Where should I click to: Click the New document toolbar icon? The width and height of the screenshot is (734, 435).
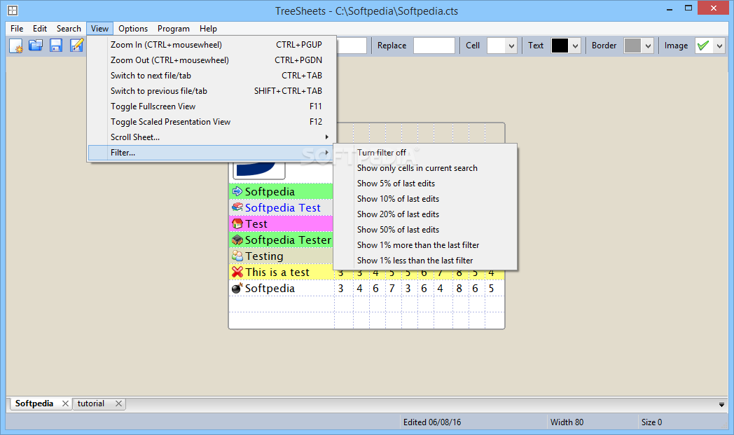point(16,46)
